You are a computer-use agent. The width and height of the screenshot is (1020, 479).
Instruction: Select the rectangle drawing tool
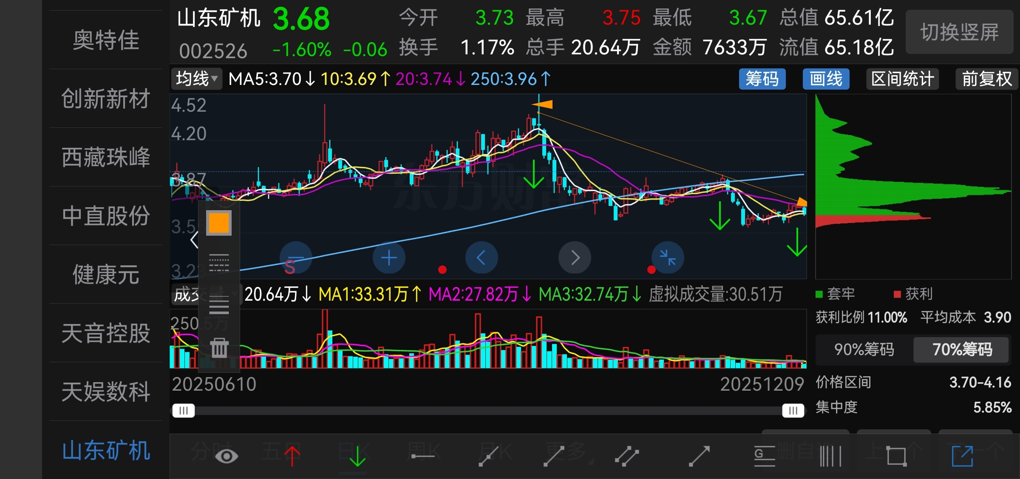[897, 456]
